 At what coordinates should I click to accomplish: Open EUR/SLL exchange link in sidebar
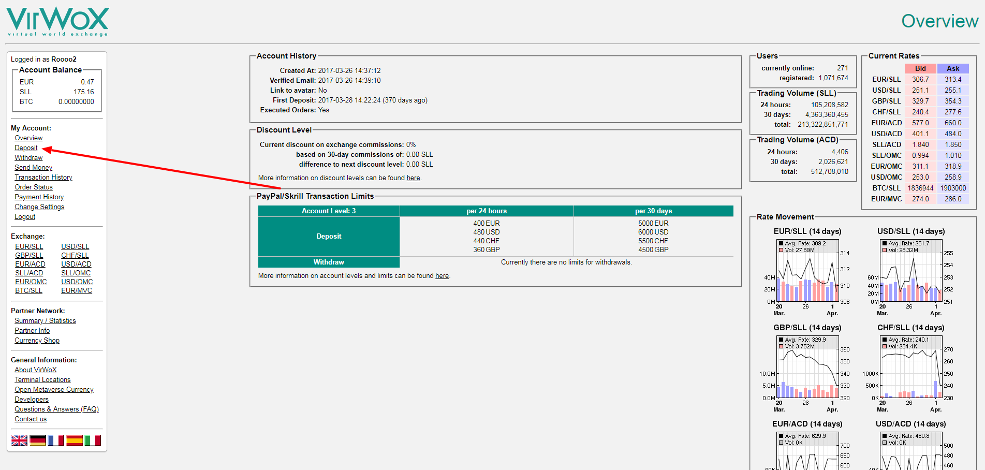(x=29, y=247)
